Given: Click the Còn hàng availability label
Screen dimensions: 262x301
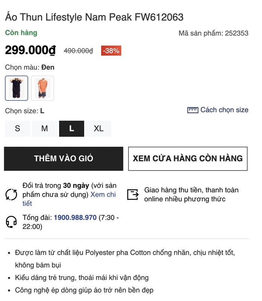Looking at the screenshot, I should (20, 33).
